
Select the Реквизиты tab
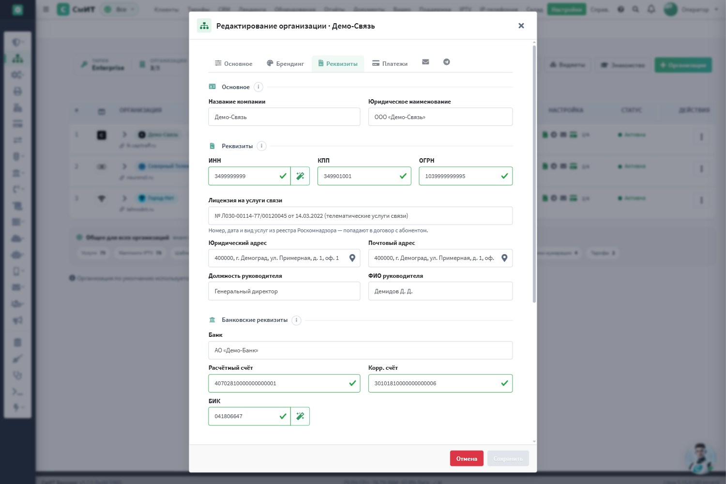(338, 63)
